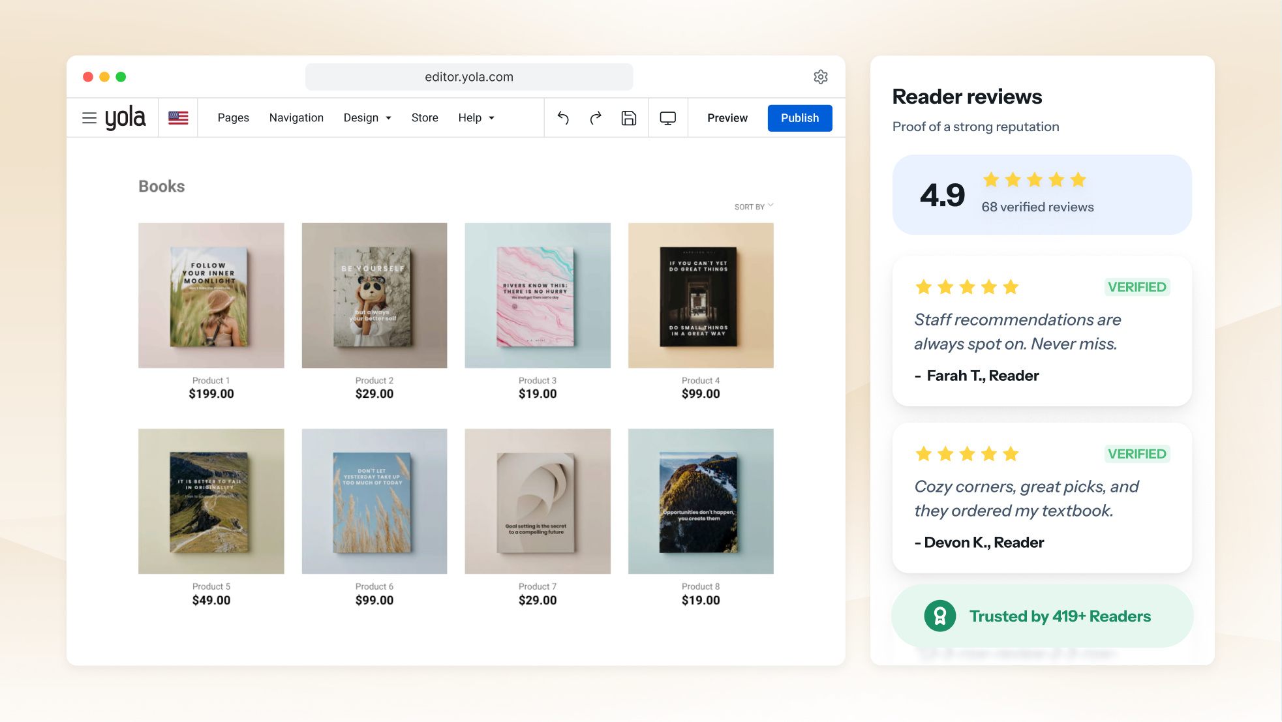1282x722 pixels.
Task: Select the Product 8 book thumbnail
Action: 701,502
